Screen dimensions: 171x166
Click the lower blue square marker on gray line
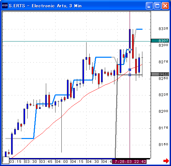(x=130, y=75)
